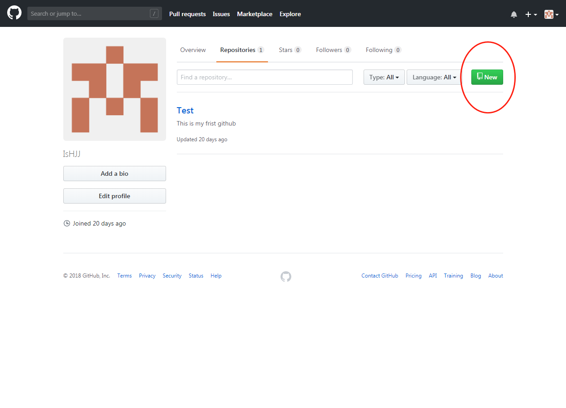This screenshot has height=408, width=566.
Task: Click the GitHub mark in the footer
Action: click(x=286, y=277)
